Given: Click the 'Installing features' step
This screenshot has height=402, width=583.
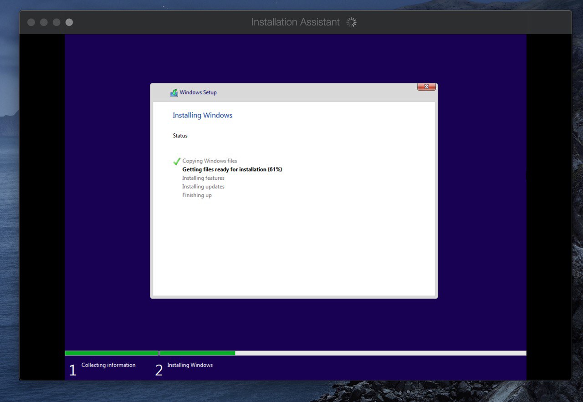Looking at the screenshot, I should click(x=203, y=178).
